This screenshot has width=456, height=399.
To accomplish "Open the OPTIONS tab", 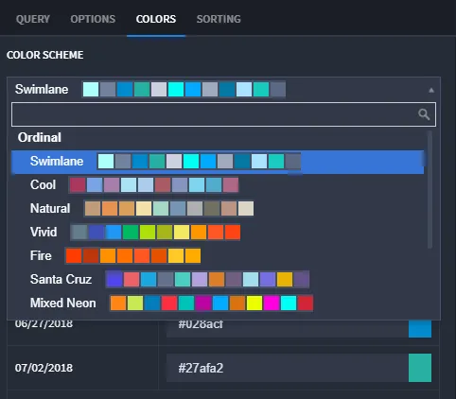I will tap(93, 19).
